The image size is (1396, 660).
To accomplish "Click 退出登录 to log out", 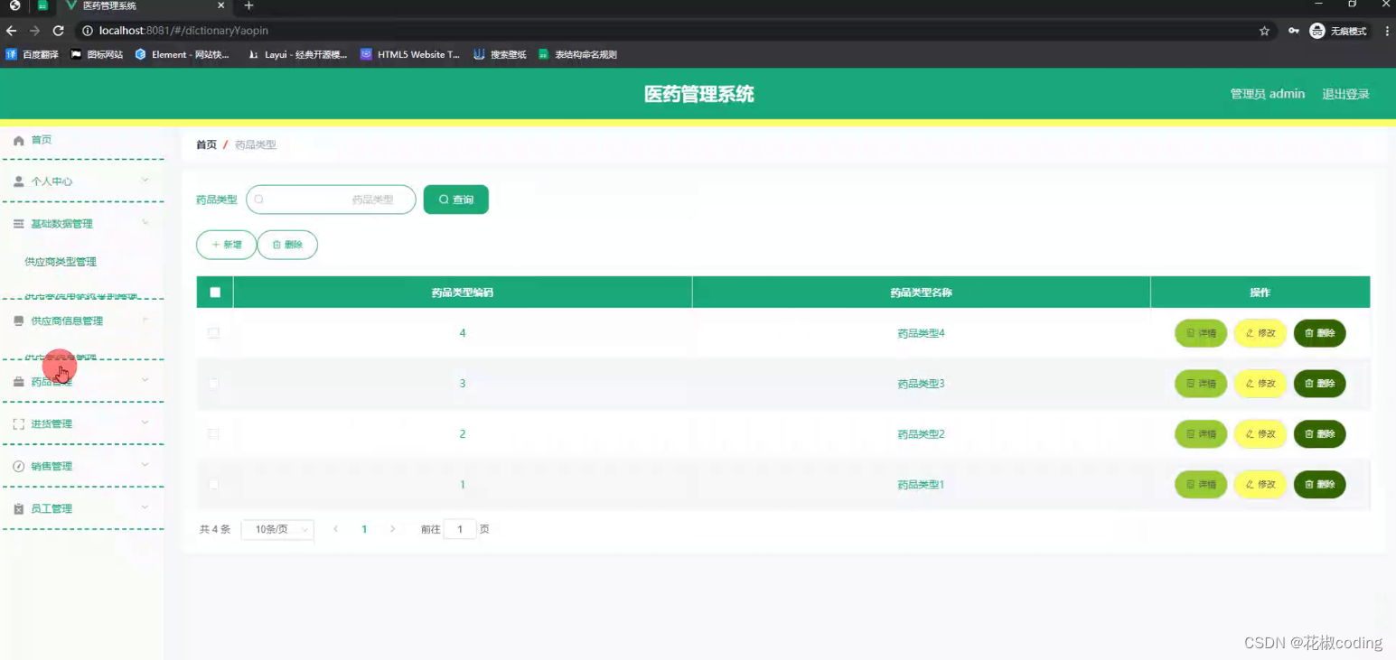I will click(1346, 94).
